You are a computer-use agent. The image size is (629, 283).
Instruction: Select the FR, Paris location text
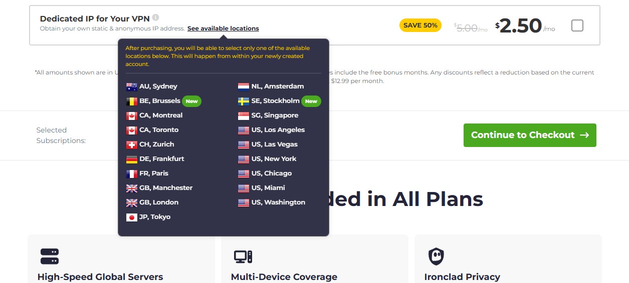[154, 173]
